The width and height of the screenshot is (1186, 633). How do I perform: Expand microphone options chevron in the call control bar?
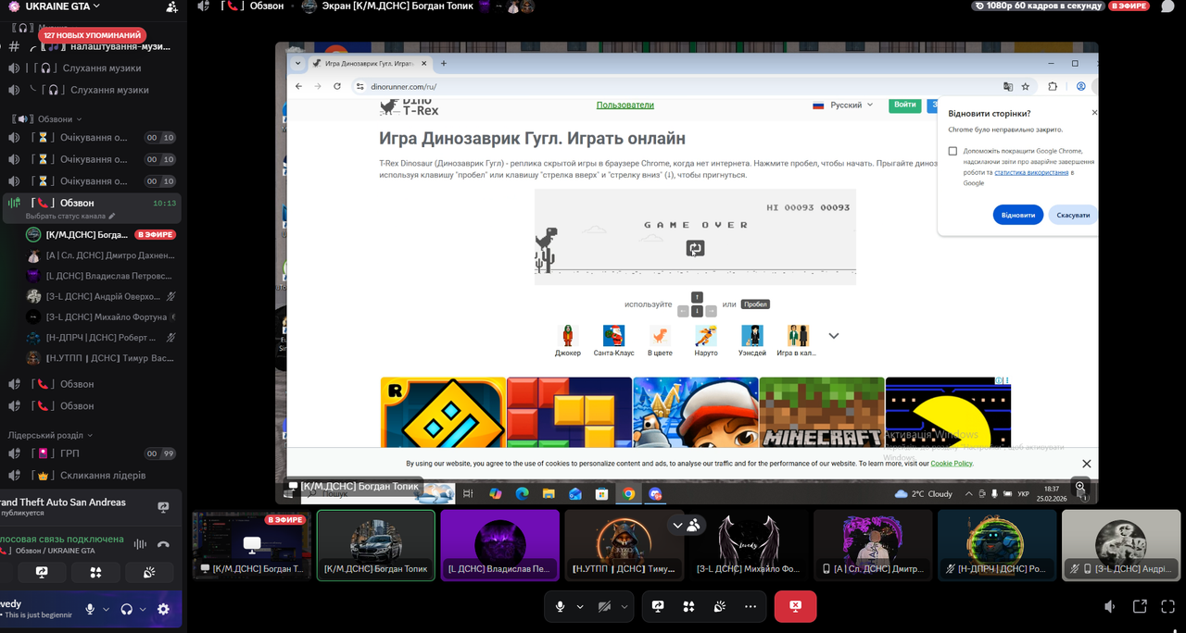(580, 606)
